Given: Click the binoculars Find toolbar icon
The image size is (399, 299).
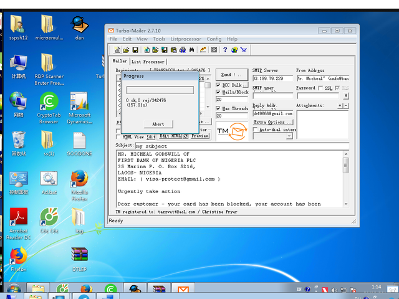Looking at the screenshot, I should pos(192,50).
